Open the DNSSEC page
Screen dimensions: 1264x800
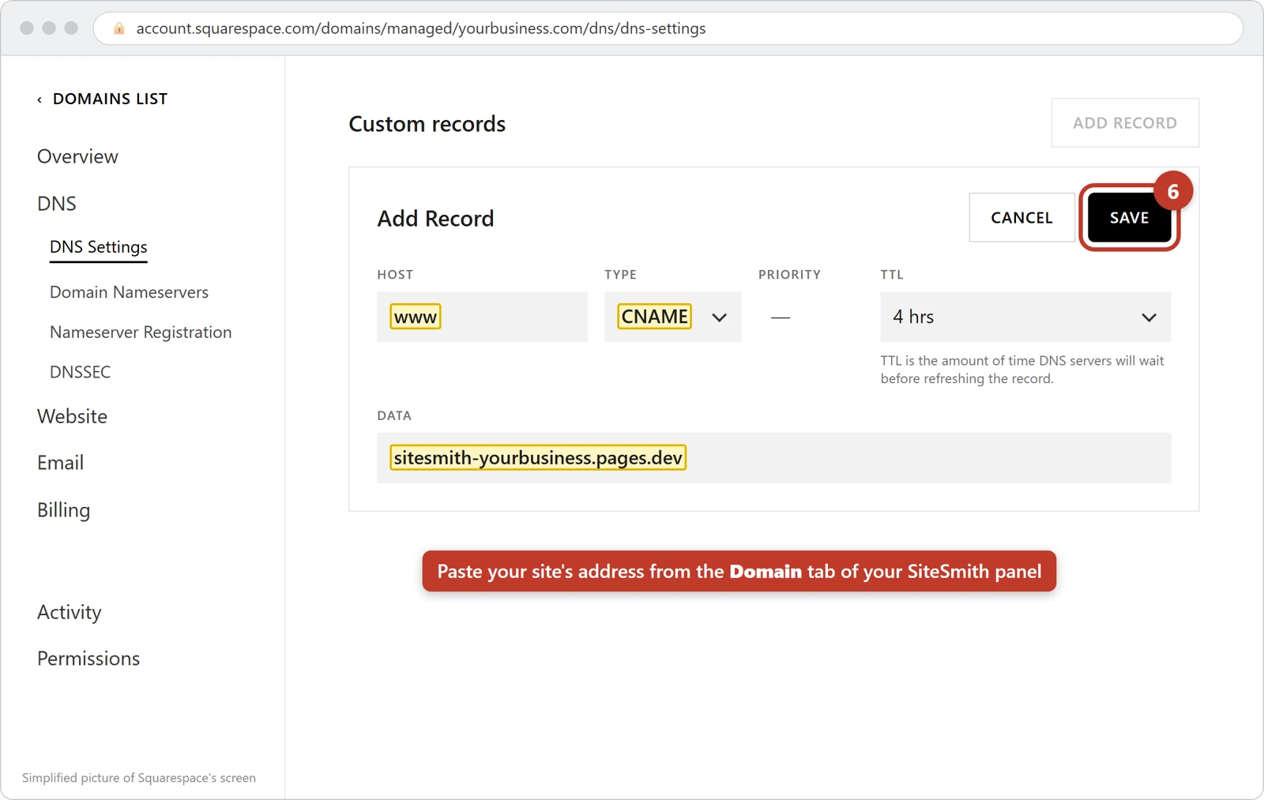coord(80,372)
